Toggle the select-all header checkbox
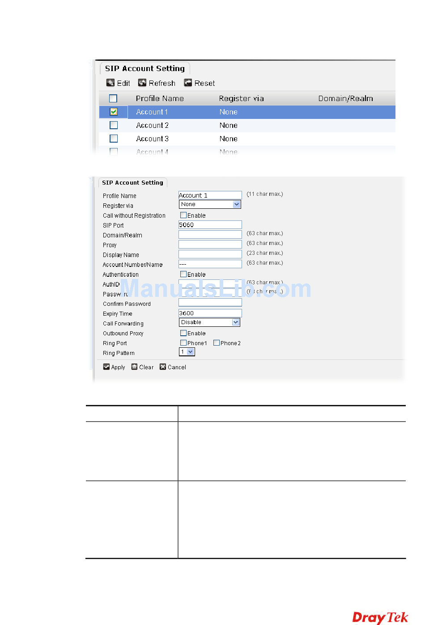Viewport: 425px width, 625px height. [113, 98]
